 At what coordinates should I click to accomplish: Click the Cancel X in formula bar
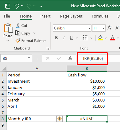[x=48, y=58]
